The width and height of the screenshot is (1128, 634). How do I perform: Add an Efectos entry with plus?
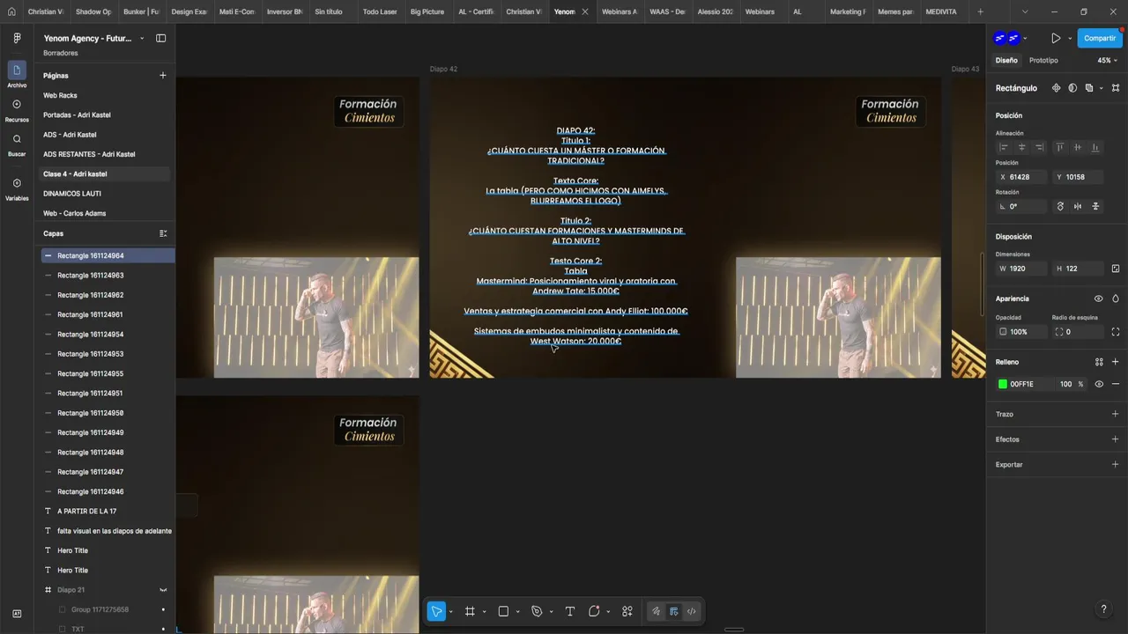tap(1116, 439)
